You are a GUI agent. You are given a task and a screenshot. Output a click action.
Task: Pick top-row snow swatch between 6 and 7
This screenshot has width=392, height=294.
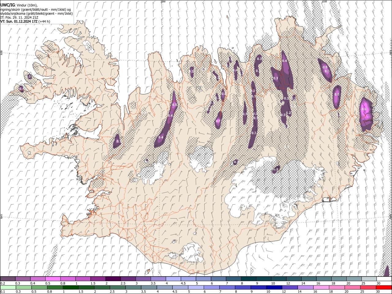tap(218, 279)
